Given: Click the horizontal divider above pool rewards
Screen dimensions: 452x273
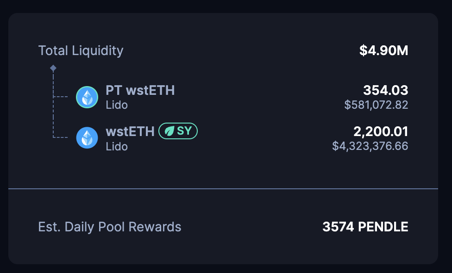Looking at the screenshot, I should 223,189.
